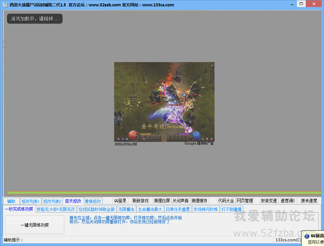The width and height of the screenshot is (324, 246).
Task: Mute audio with 关闭声音 button
Action: 180,201
